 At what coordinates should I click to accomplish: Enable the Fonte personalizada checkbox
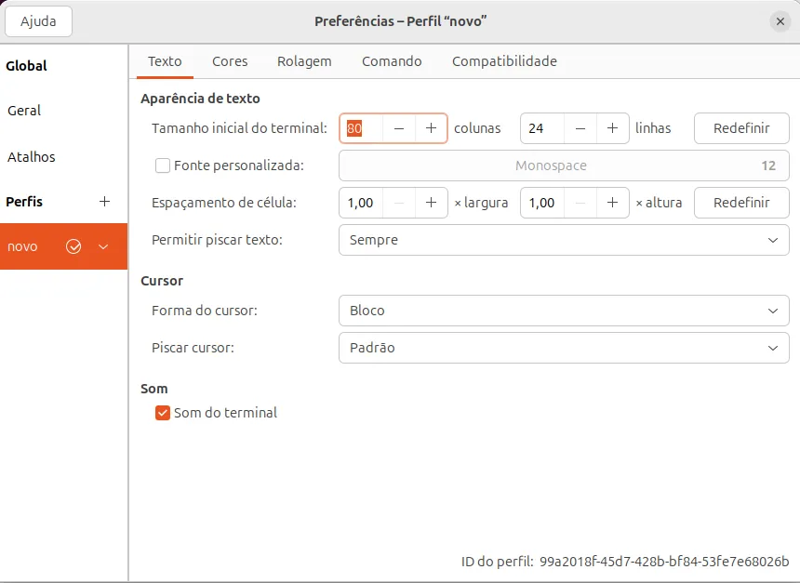163,166
